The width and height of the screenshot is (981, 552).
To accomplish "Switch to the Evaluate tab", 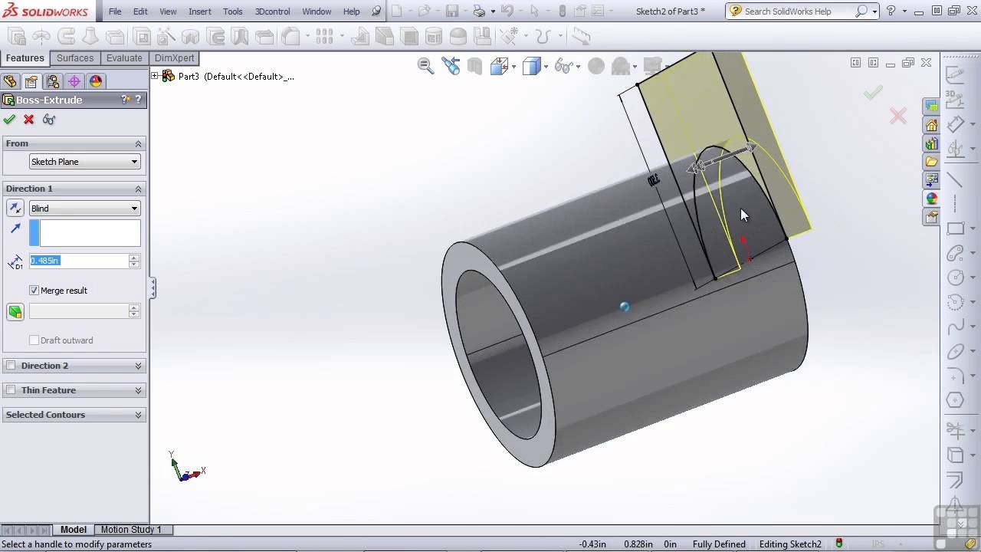I will click(124, 58).
